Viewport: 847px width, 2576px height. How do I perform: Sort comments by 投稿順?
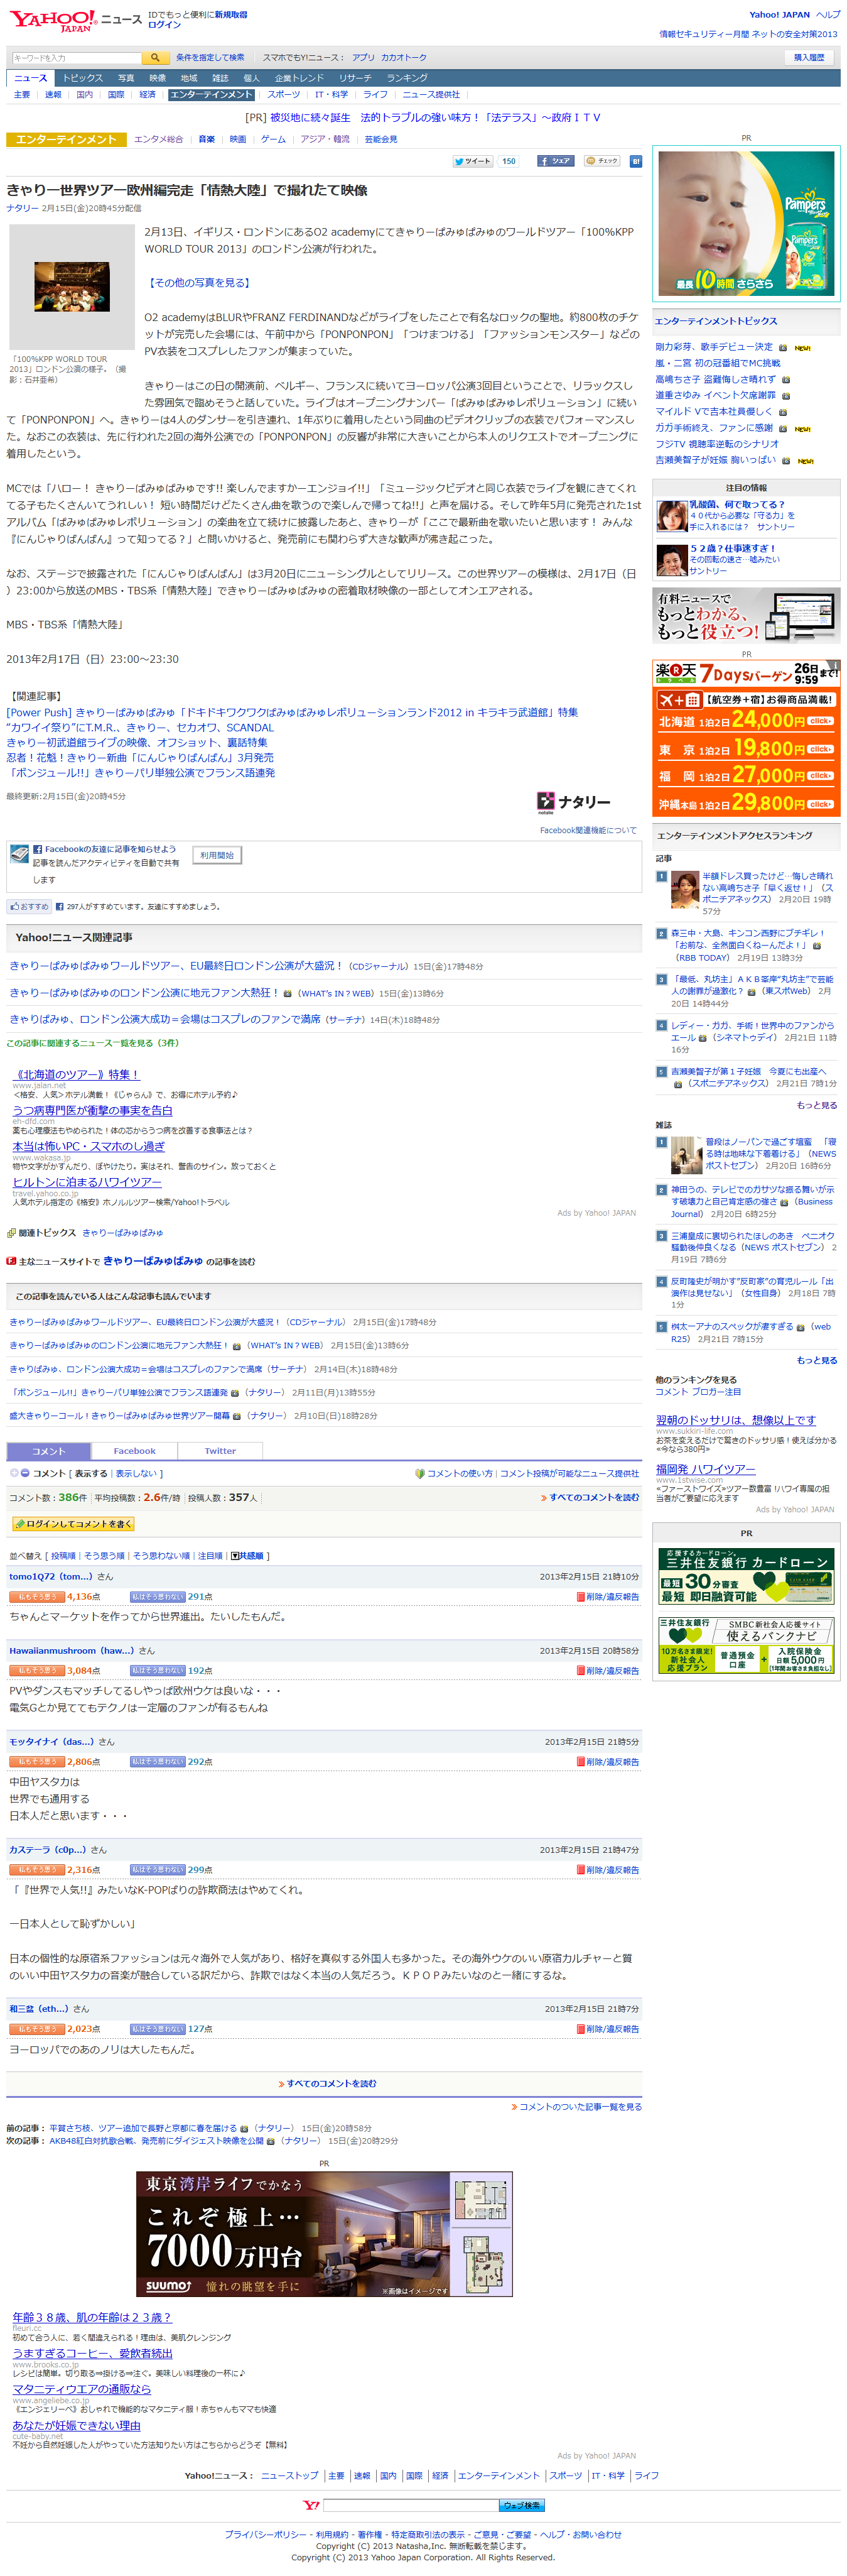click(x=63, y=1556)
